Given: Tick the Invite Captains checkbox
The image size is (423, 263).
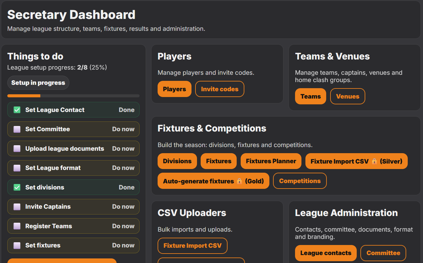Looking at the screenshot, I should coord(17,207).
